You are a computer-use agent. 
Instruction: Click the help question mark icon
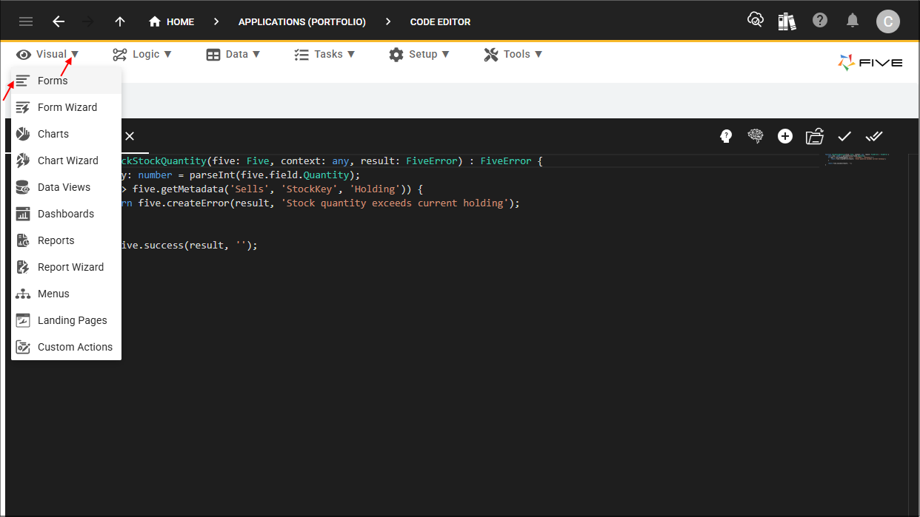point(820,21)
